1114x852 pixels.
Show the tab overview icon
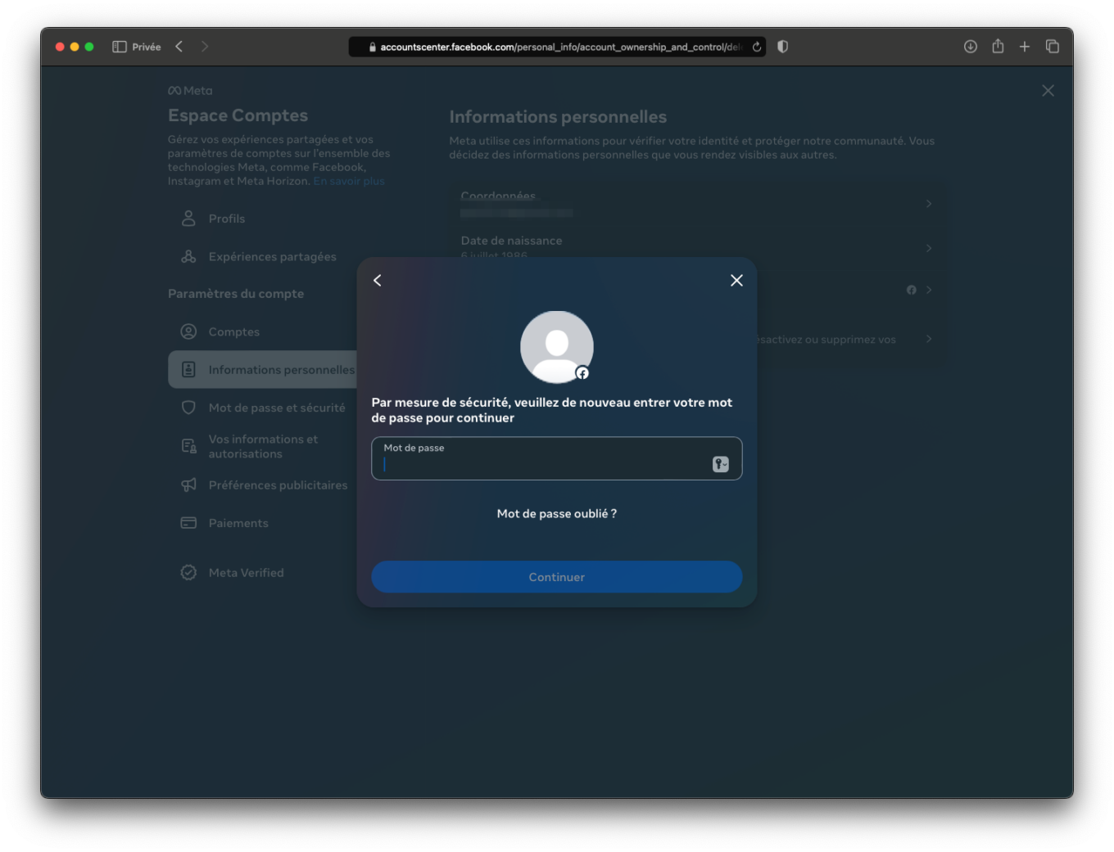(x=1053, y=47)
